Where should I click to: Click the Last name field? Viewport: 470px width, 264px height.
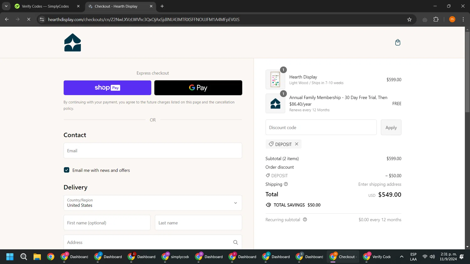(x=199, y=223)
